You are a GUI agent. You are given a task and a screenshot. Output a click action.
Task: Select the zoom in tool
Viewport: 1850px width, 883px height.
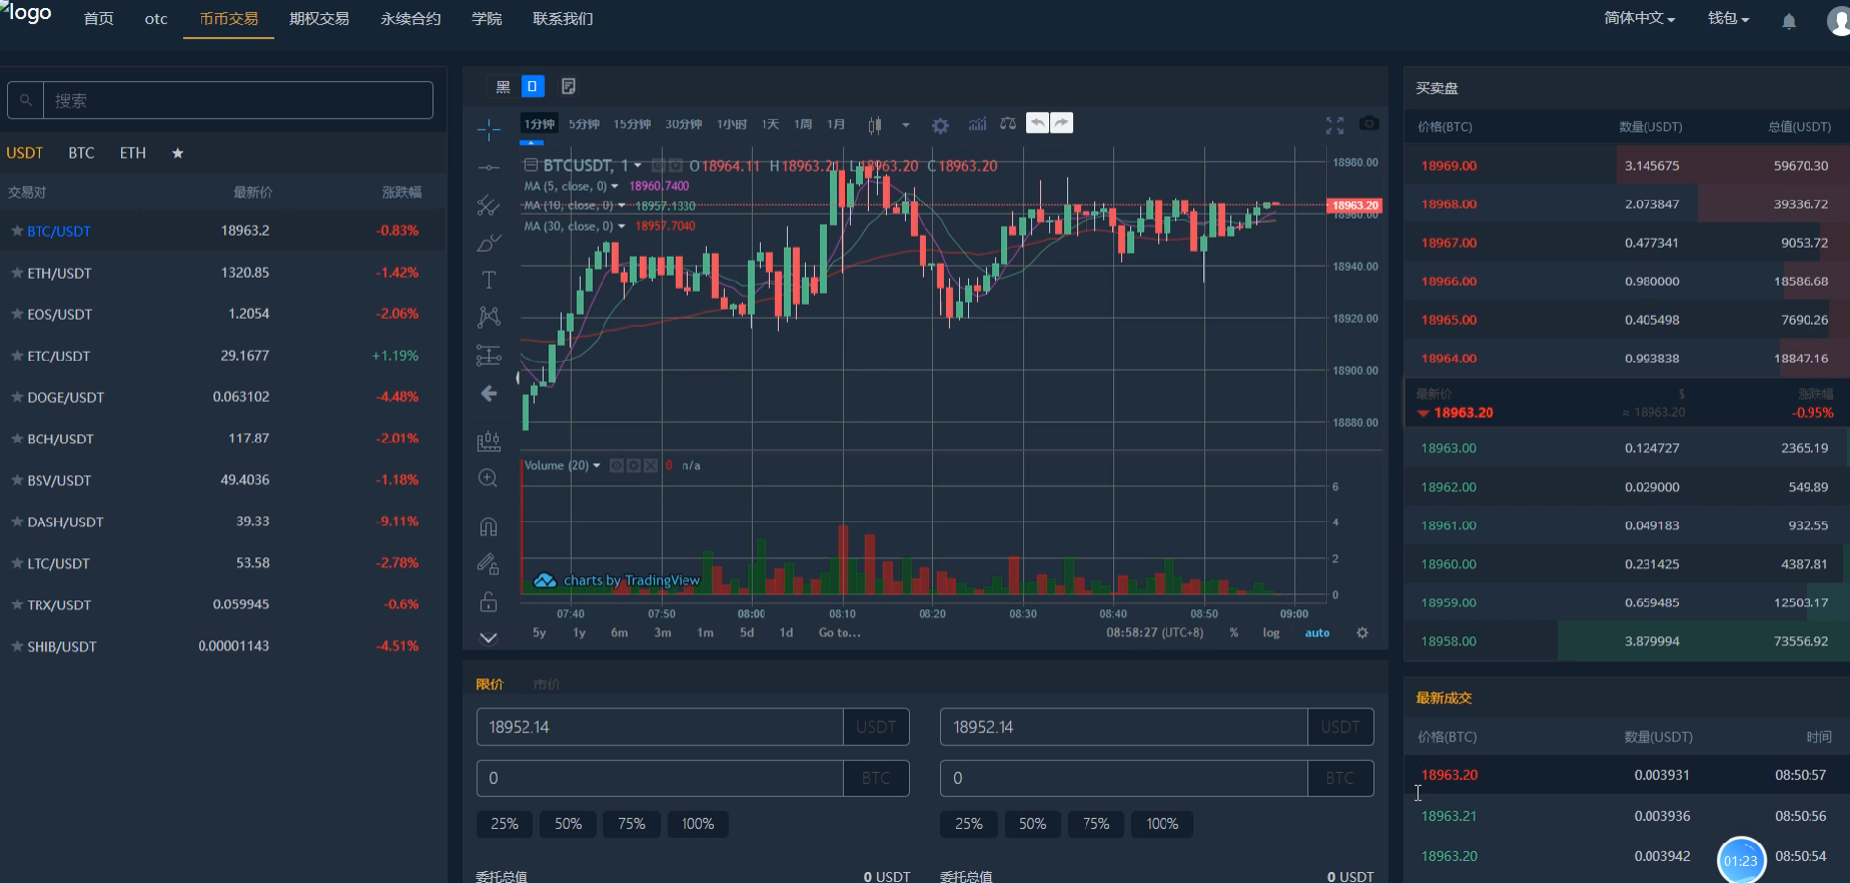(x=488, y=479)
